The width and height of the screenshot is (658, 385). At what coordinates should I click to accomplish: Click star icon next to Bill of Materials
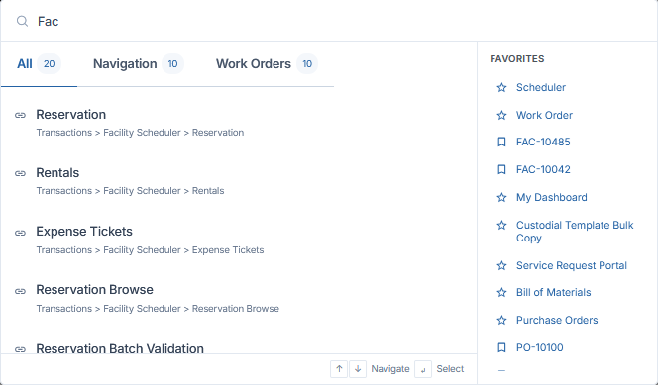(x=501, y=292)
